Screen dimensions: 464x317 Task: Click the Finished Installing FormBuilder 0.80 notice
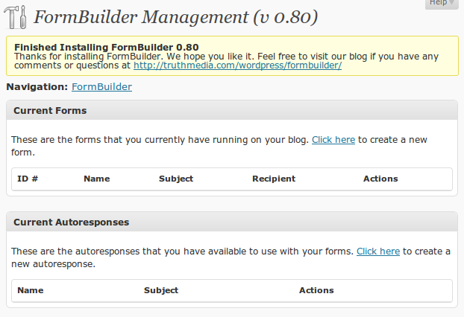[x=107, y=47]
